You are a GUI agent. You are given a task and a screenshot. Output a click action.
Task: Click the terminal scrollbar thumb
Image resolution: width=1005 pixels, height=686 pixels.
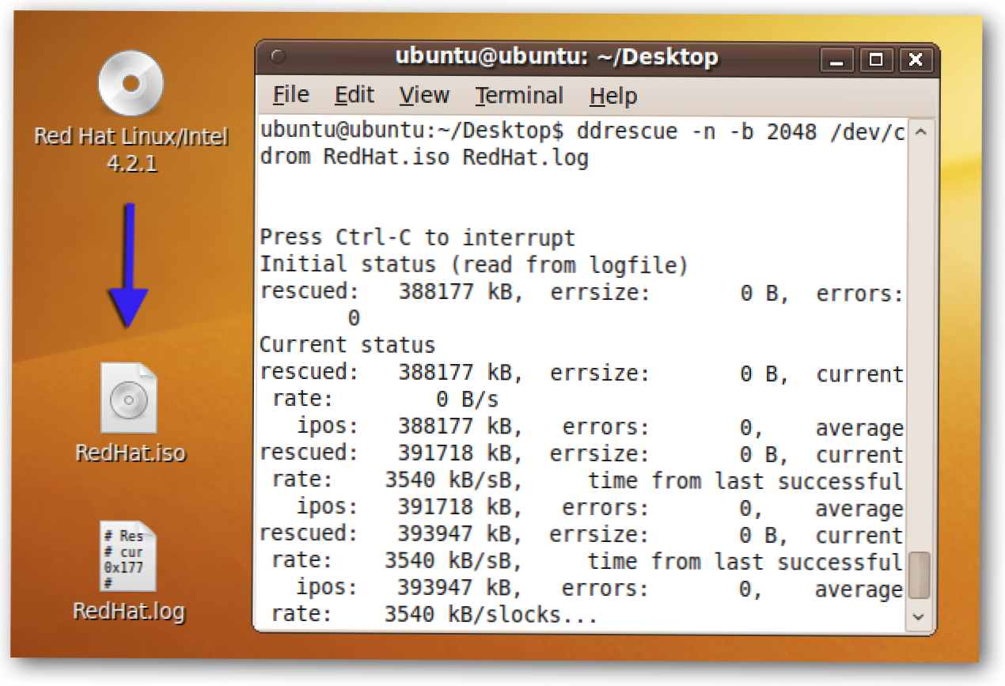point(919,575)
